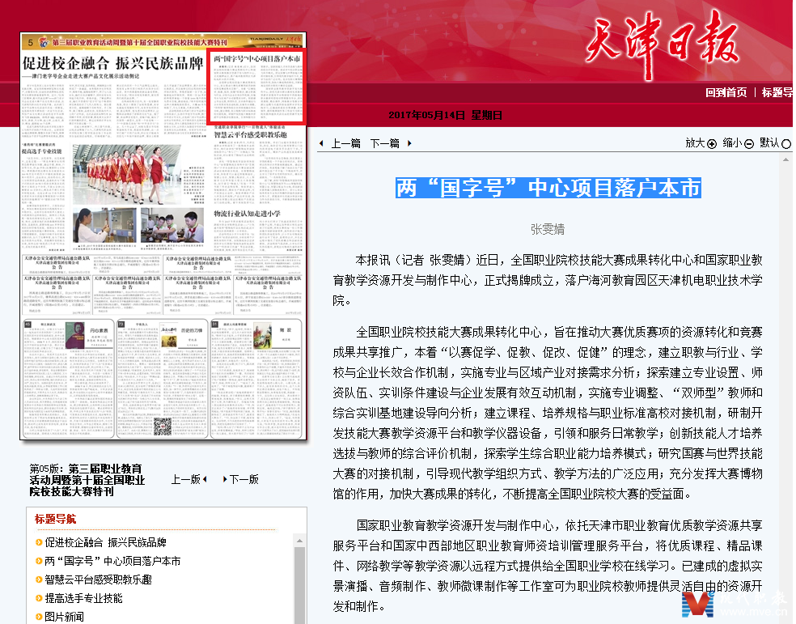Click the title list scrollbar thumb
This screenshot has height=624, width=796.
299,585
